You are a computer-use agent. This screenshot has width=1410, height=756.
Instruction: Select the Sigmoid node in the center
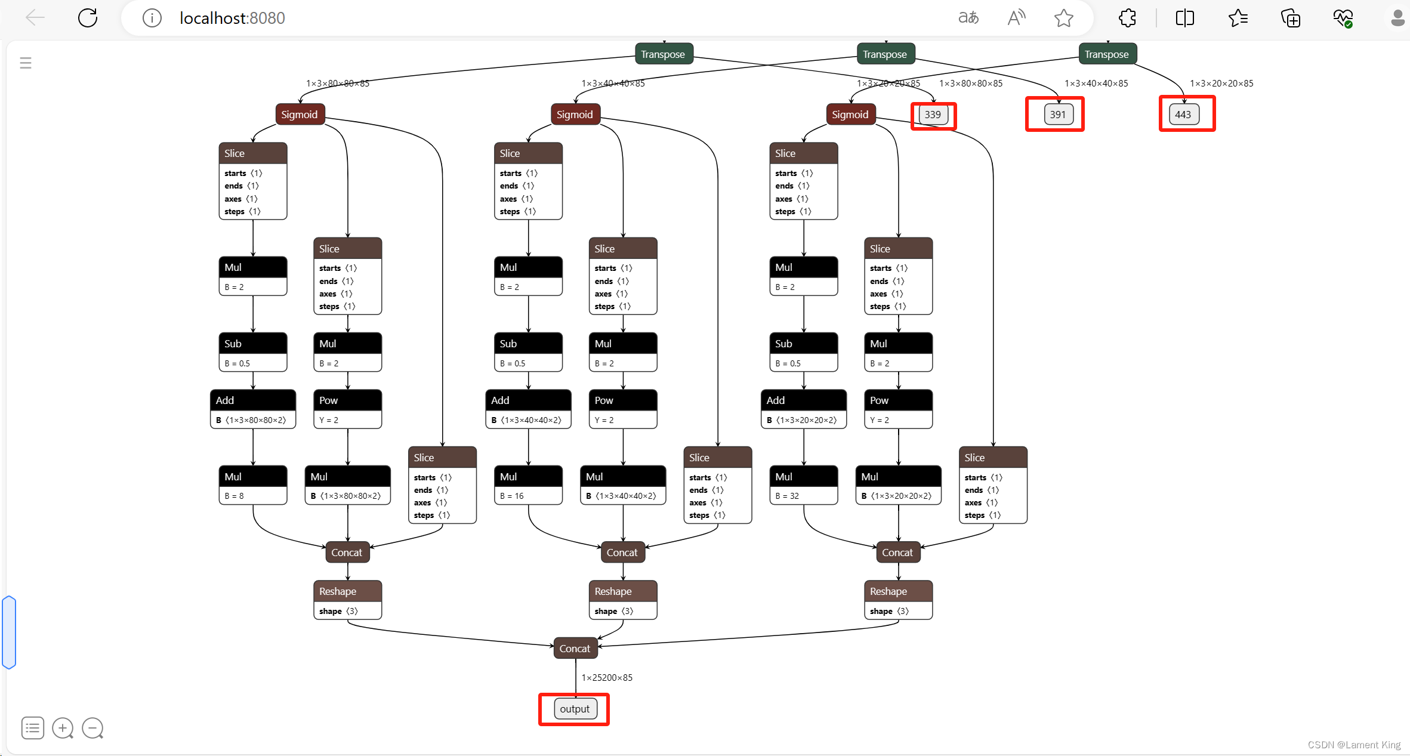coord(572,113)
